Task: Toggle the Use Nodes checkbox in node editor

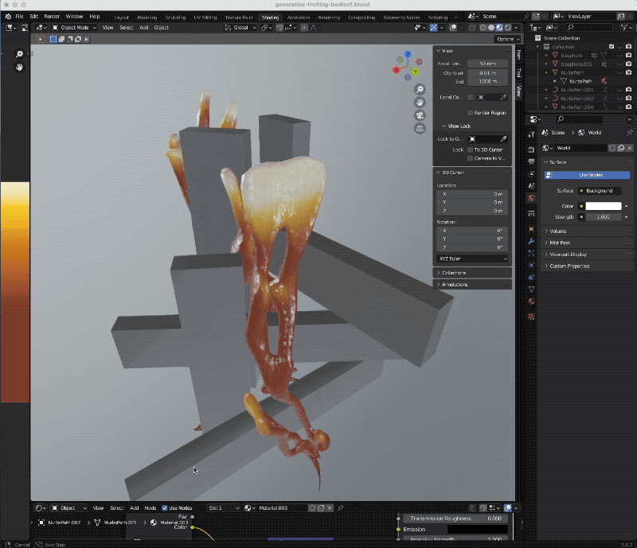Action: point(165,507)
